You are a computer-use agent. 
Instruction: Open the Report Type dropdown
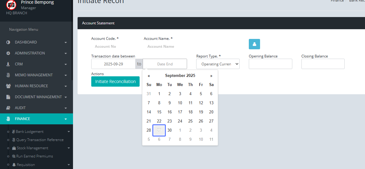point(218,64)
